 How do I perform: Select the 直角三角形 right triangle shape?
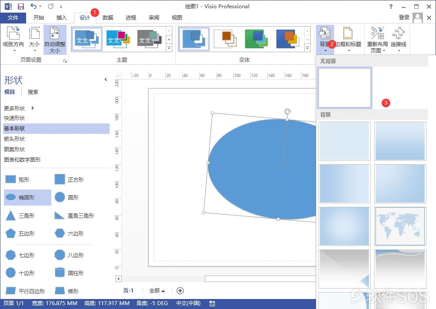[74, 216]
